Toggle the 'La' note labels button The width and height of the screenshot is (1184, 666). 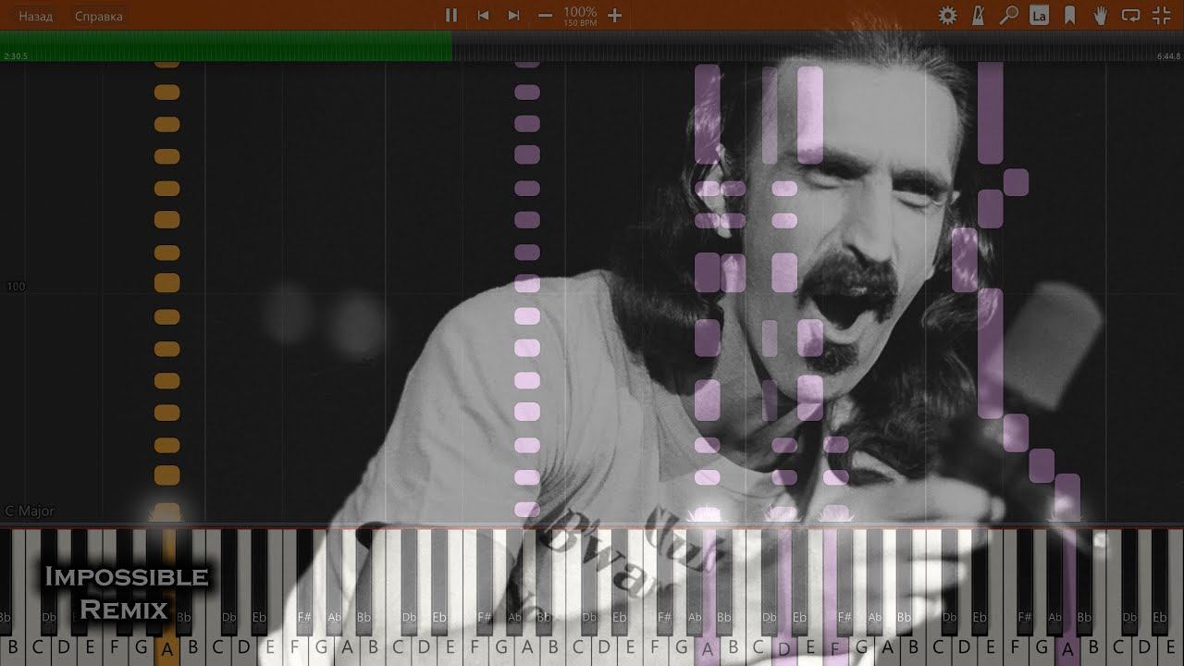pyautogui.click(x=1039, y=16)
